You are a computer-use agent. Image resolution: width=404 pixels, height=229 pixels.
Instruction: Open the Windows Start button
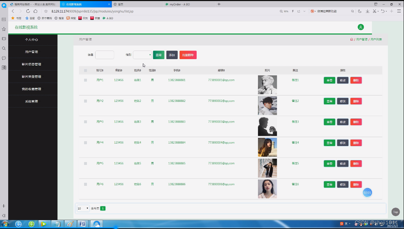pos(5,224)
